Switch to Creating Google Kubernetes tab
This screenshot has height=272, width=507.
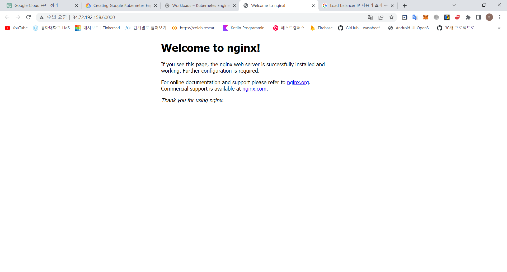pyautogui.click(x=122, y=6)
